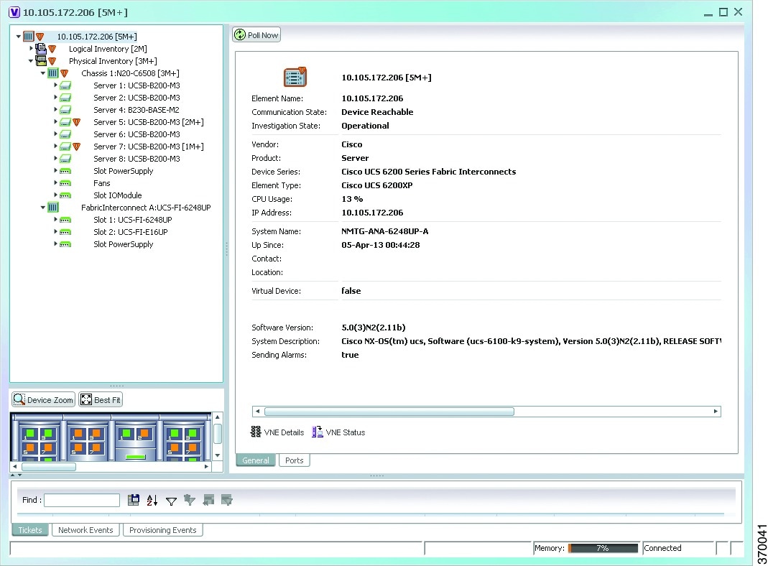Click the alarm badge beside Server 5

click(76, 122)
